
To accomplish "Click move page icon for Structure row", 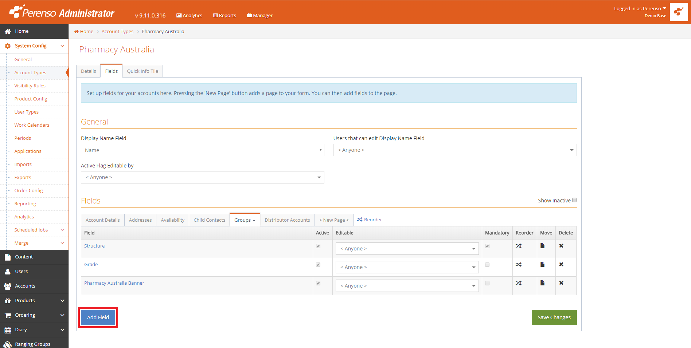I will coord(542,246).
